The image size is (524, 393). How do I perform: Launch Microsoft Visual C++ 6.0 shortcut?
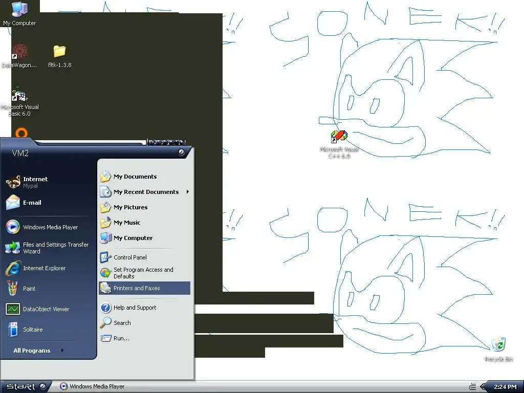(x=339, y=144)
